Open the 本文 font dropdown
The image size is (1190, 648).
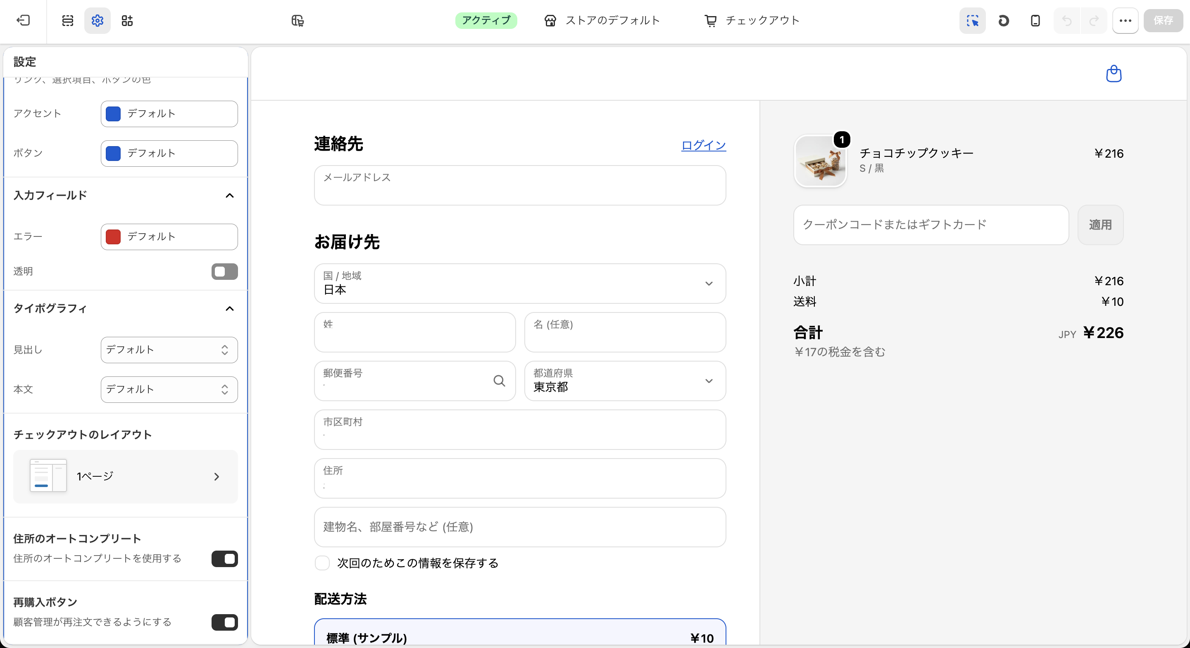click(169, 390)
